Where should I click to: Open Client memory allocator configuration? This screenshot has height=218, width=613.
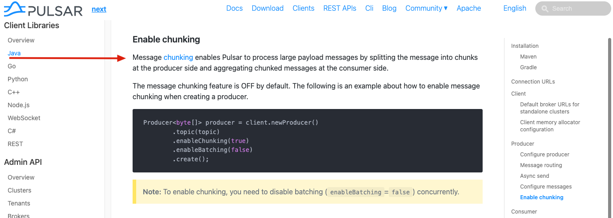pos(550,126)
